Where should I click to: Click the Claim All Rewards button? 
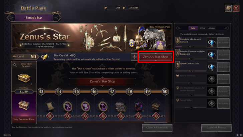click(x=157, y=128)
